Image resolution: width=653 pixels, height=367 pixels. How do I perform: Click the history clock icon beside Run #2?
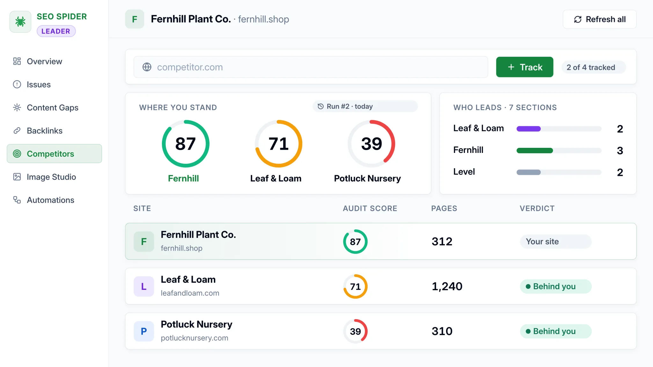pyautogui.click(x=321, y=106)
